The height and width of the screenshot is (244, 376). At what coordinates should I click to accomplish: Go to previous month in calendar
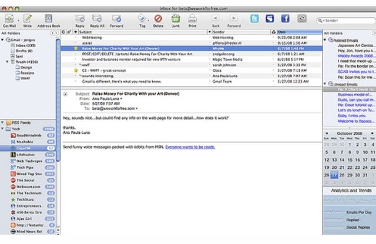coord(327,133)
